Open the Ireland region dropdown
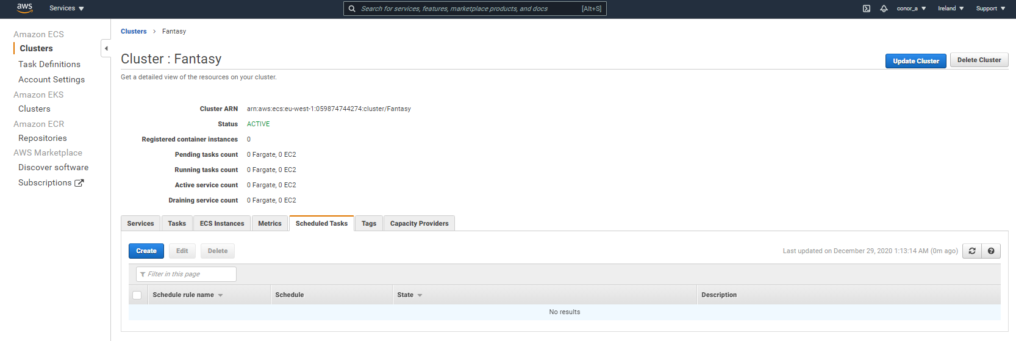This screenshot has width=1016, height=341. click(951, 9)
